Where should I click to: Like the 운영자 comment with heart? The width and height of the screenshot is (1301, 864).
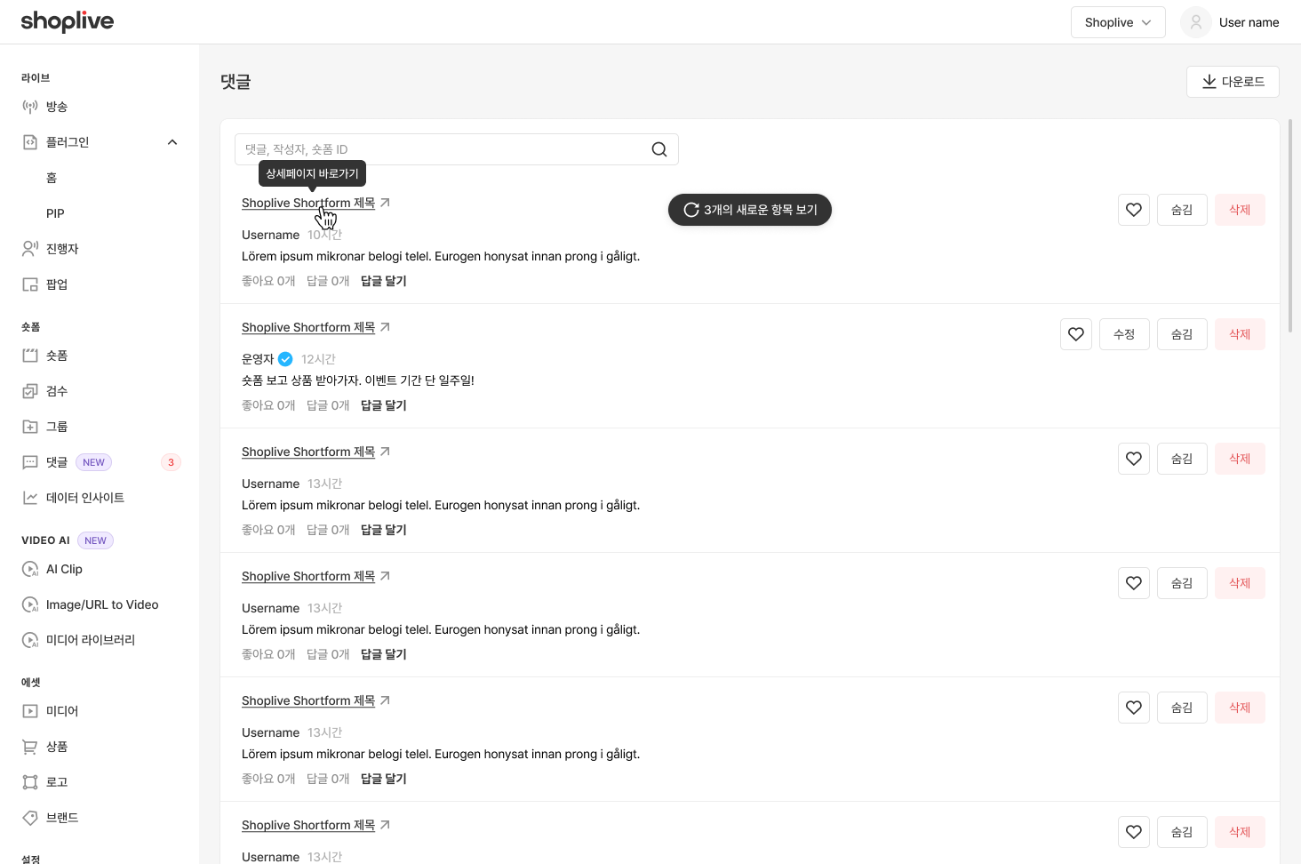[x=1076, y=334]
